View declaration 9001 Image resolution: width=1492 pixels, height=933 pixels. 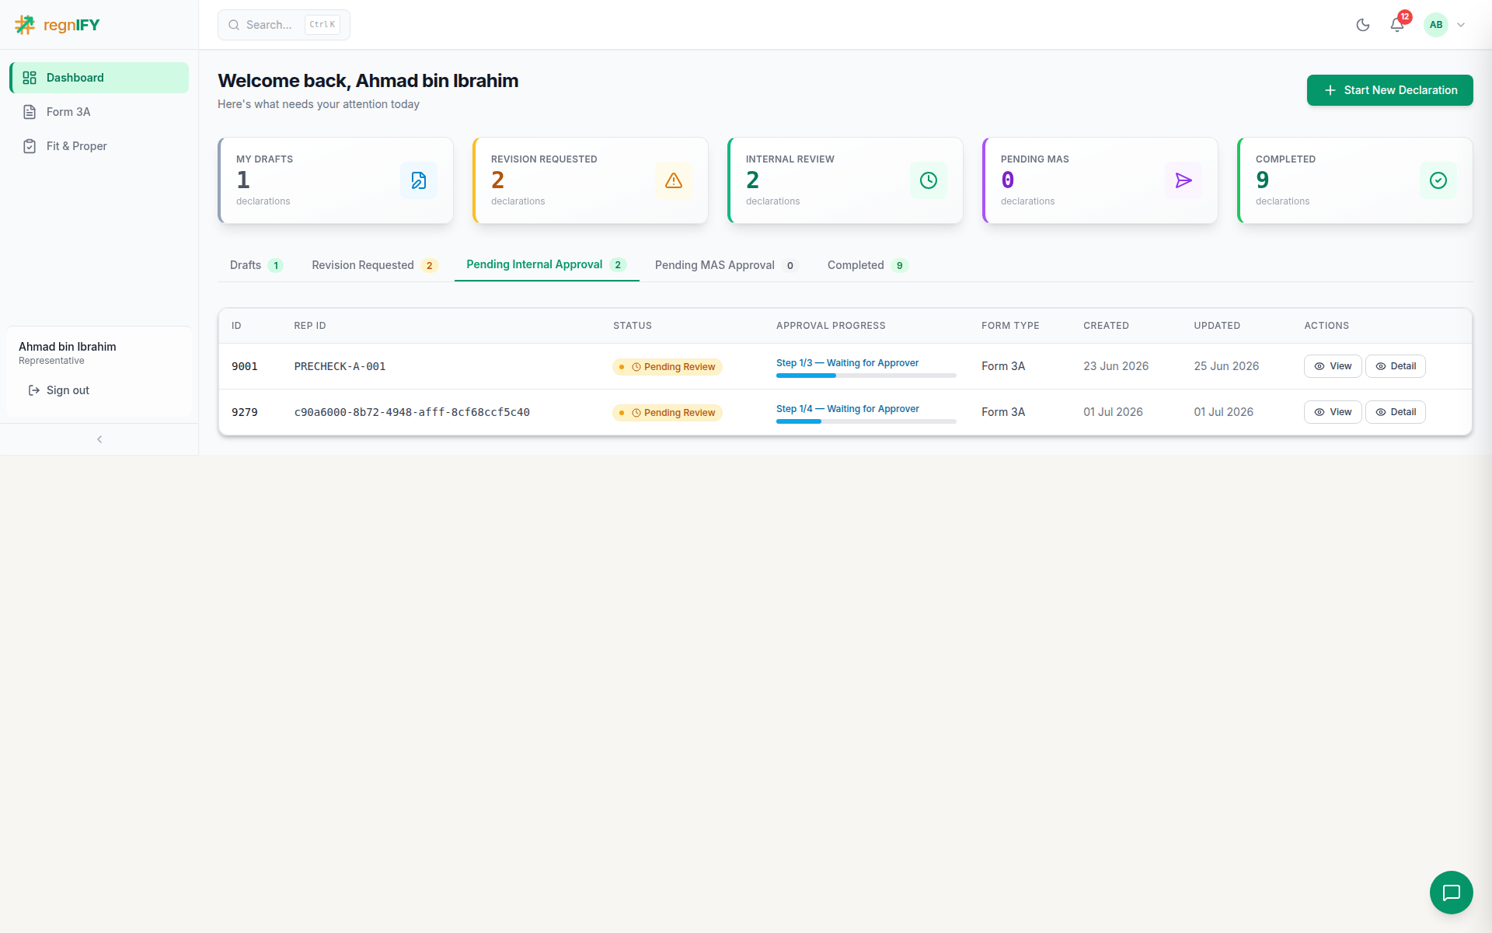click(x=1333, y=366)
